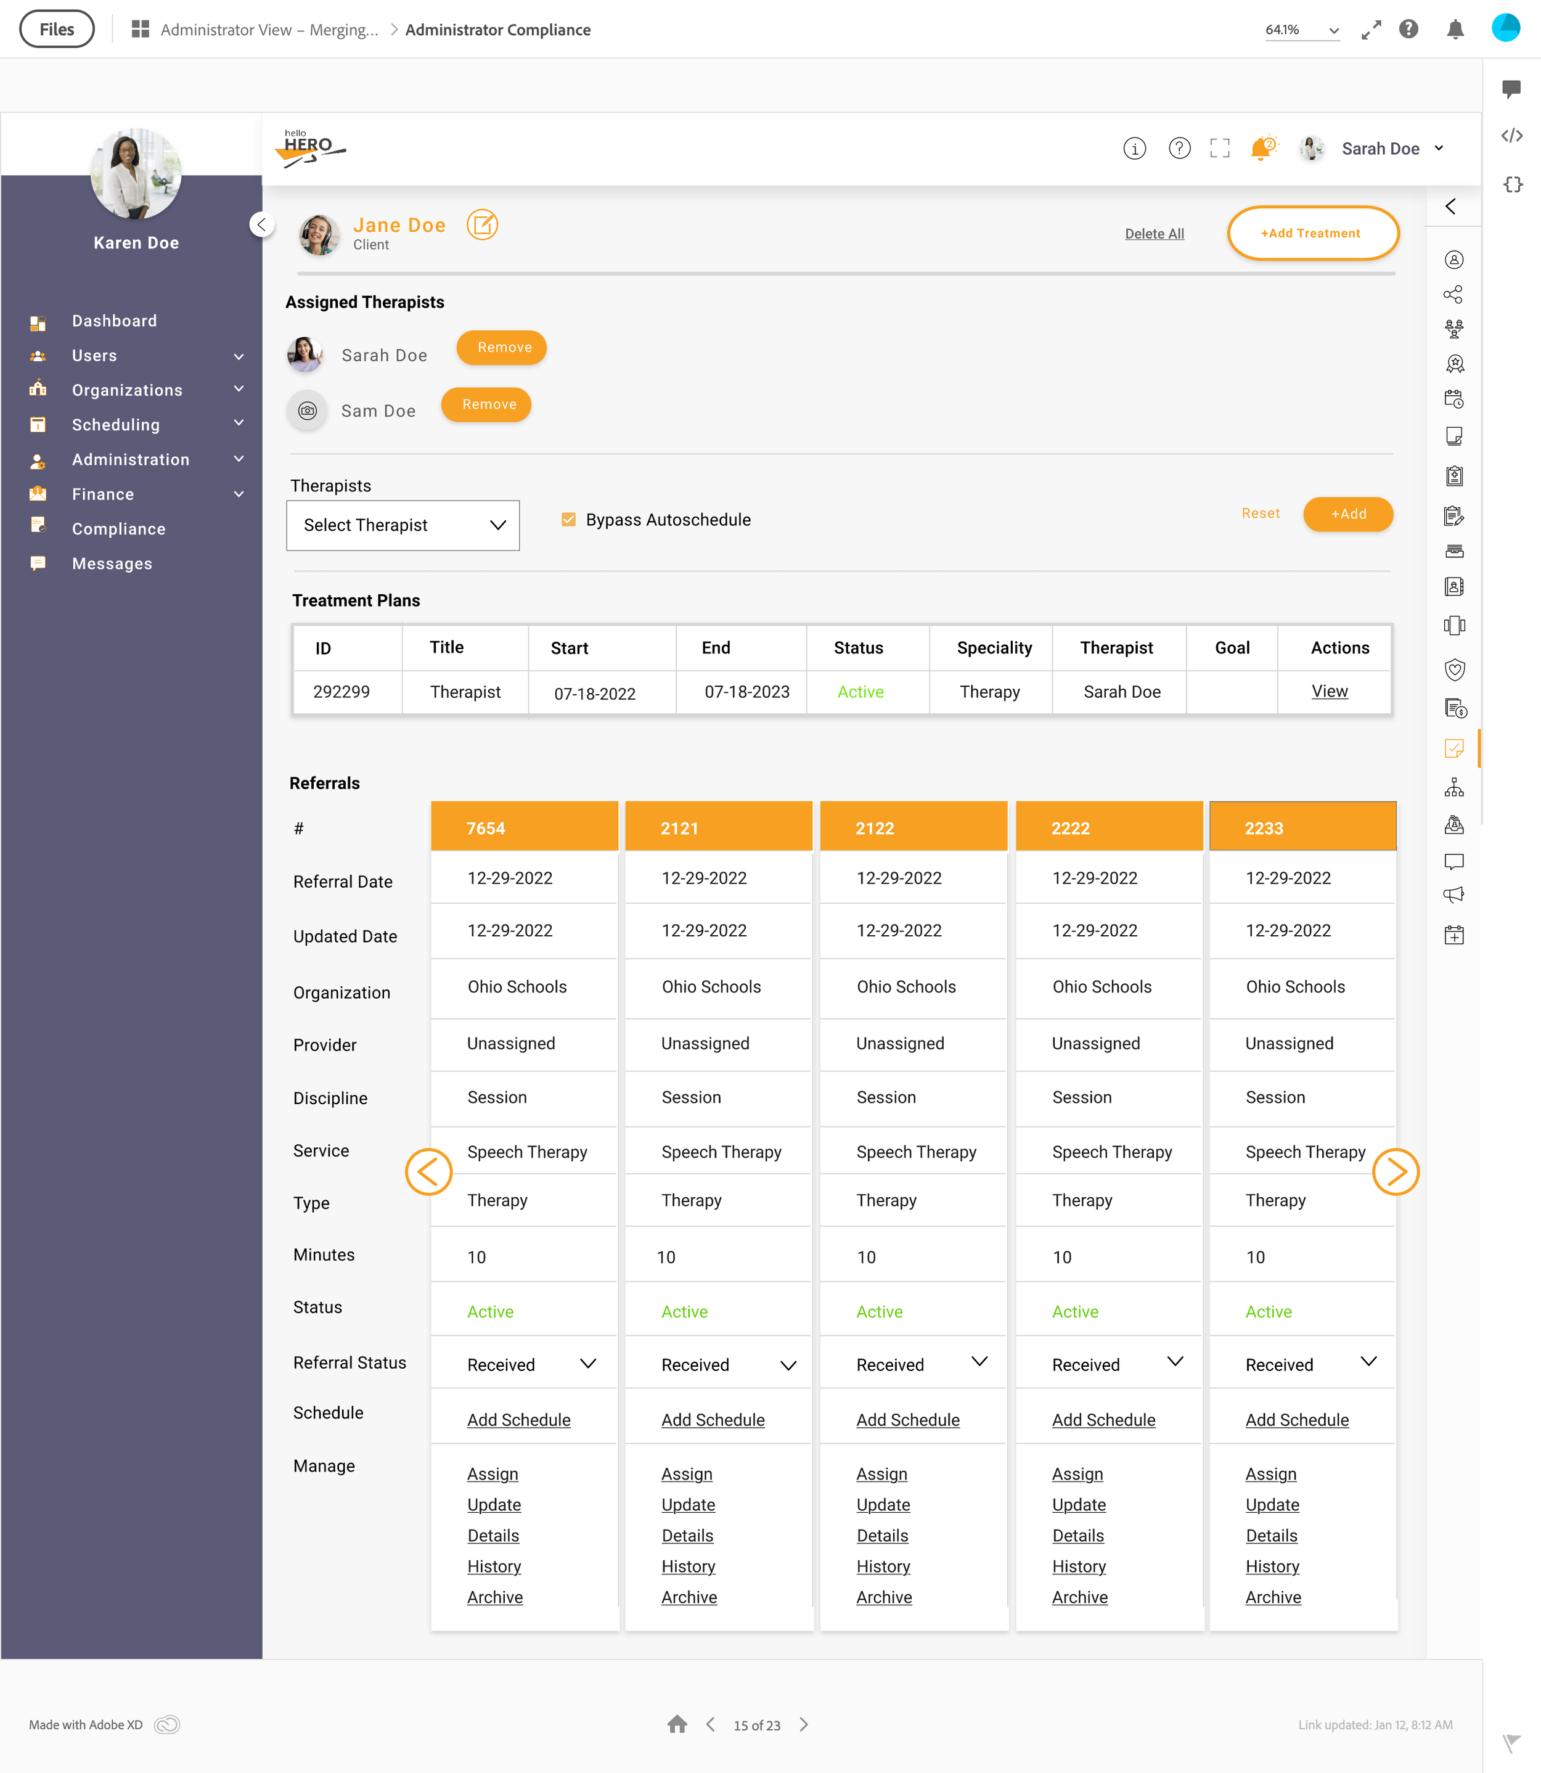Go to next referrals with right arrow
The width and height of the screenshot is (1541, 1773).
pyautogui.click(x=1395, y=1171)
